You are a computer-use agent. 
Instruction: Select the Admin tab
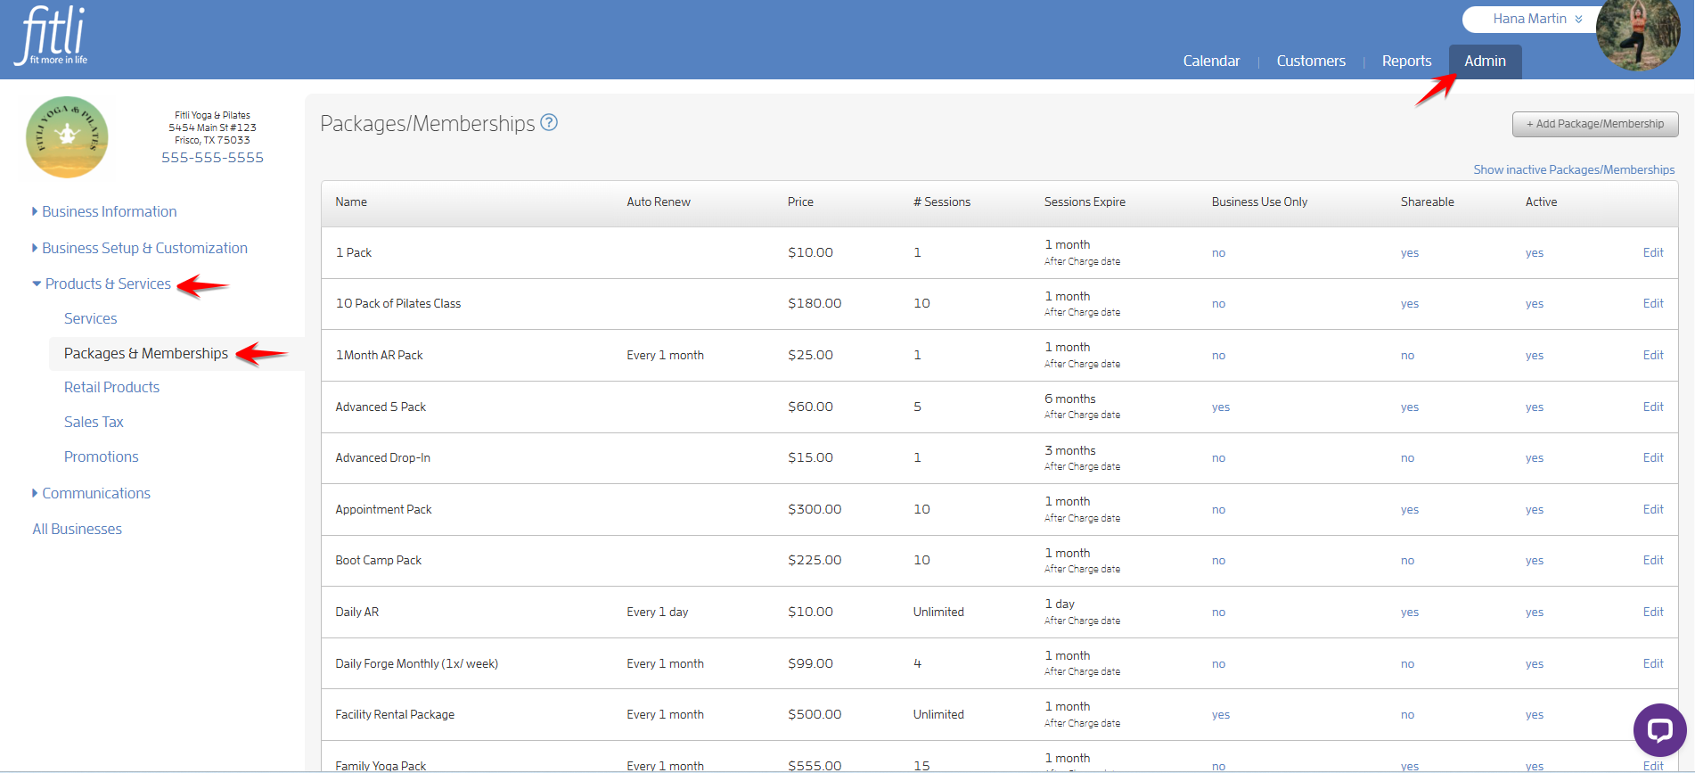click(x=1485, y=62)
